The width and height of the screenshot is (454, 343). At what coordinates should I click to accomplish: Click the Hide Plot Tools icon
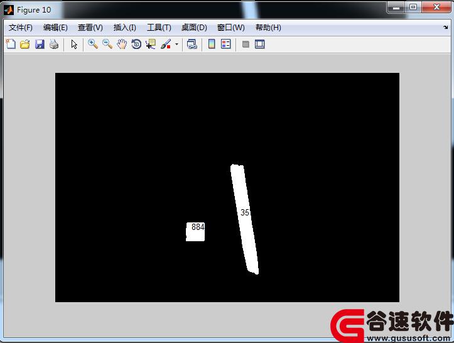coord(246,44)
